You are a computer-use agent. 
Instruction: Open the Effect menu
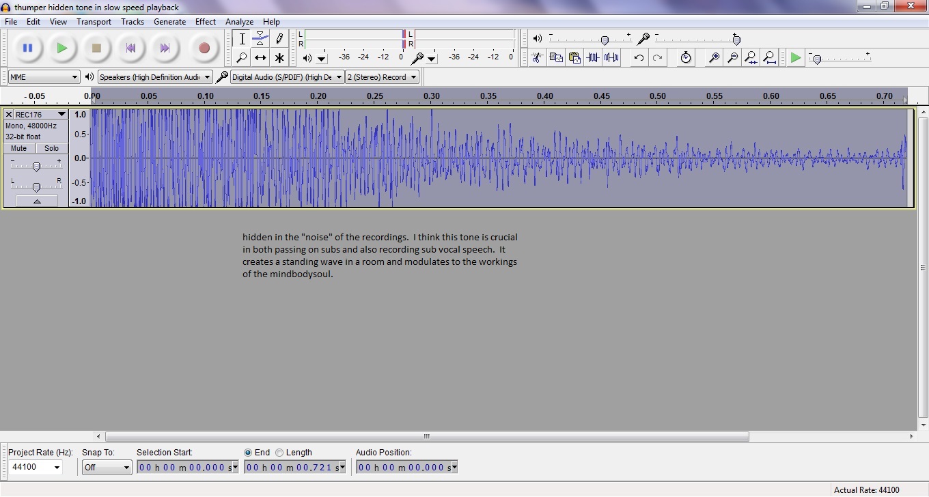[205, 22]
